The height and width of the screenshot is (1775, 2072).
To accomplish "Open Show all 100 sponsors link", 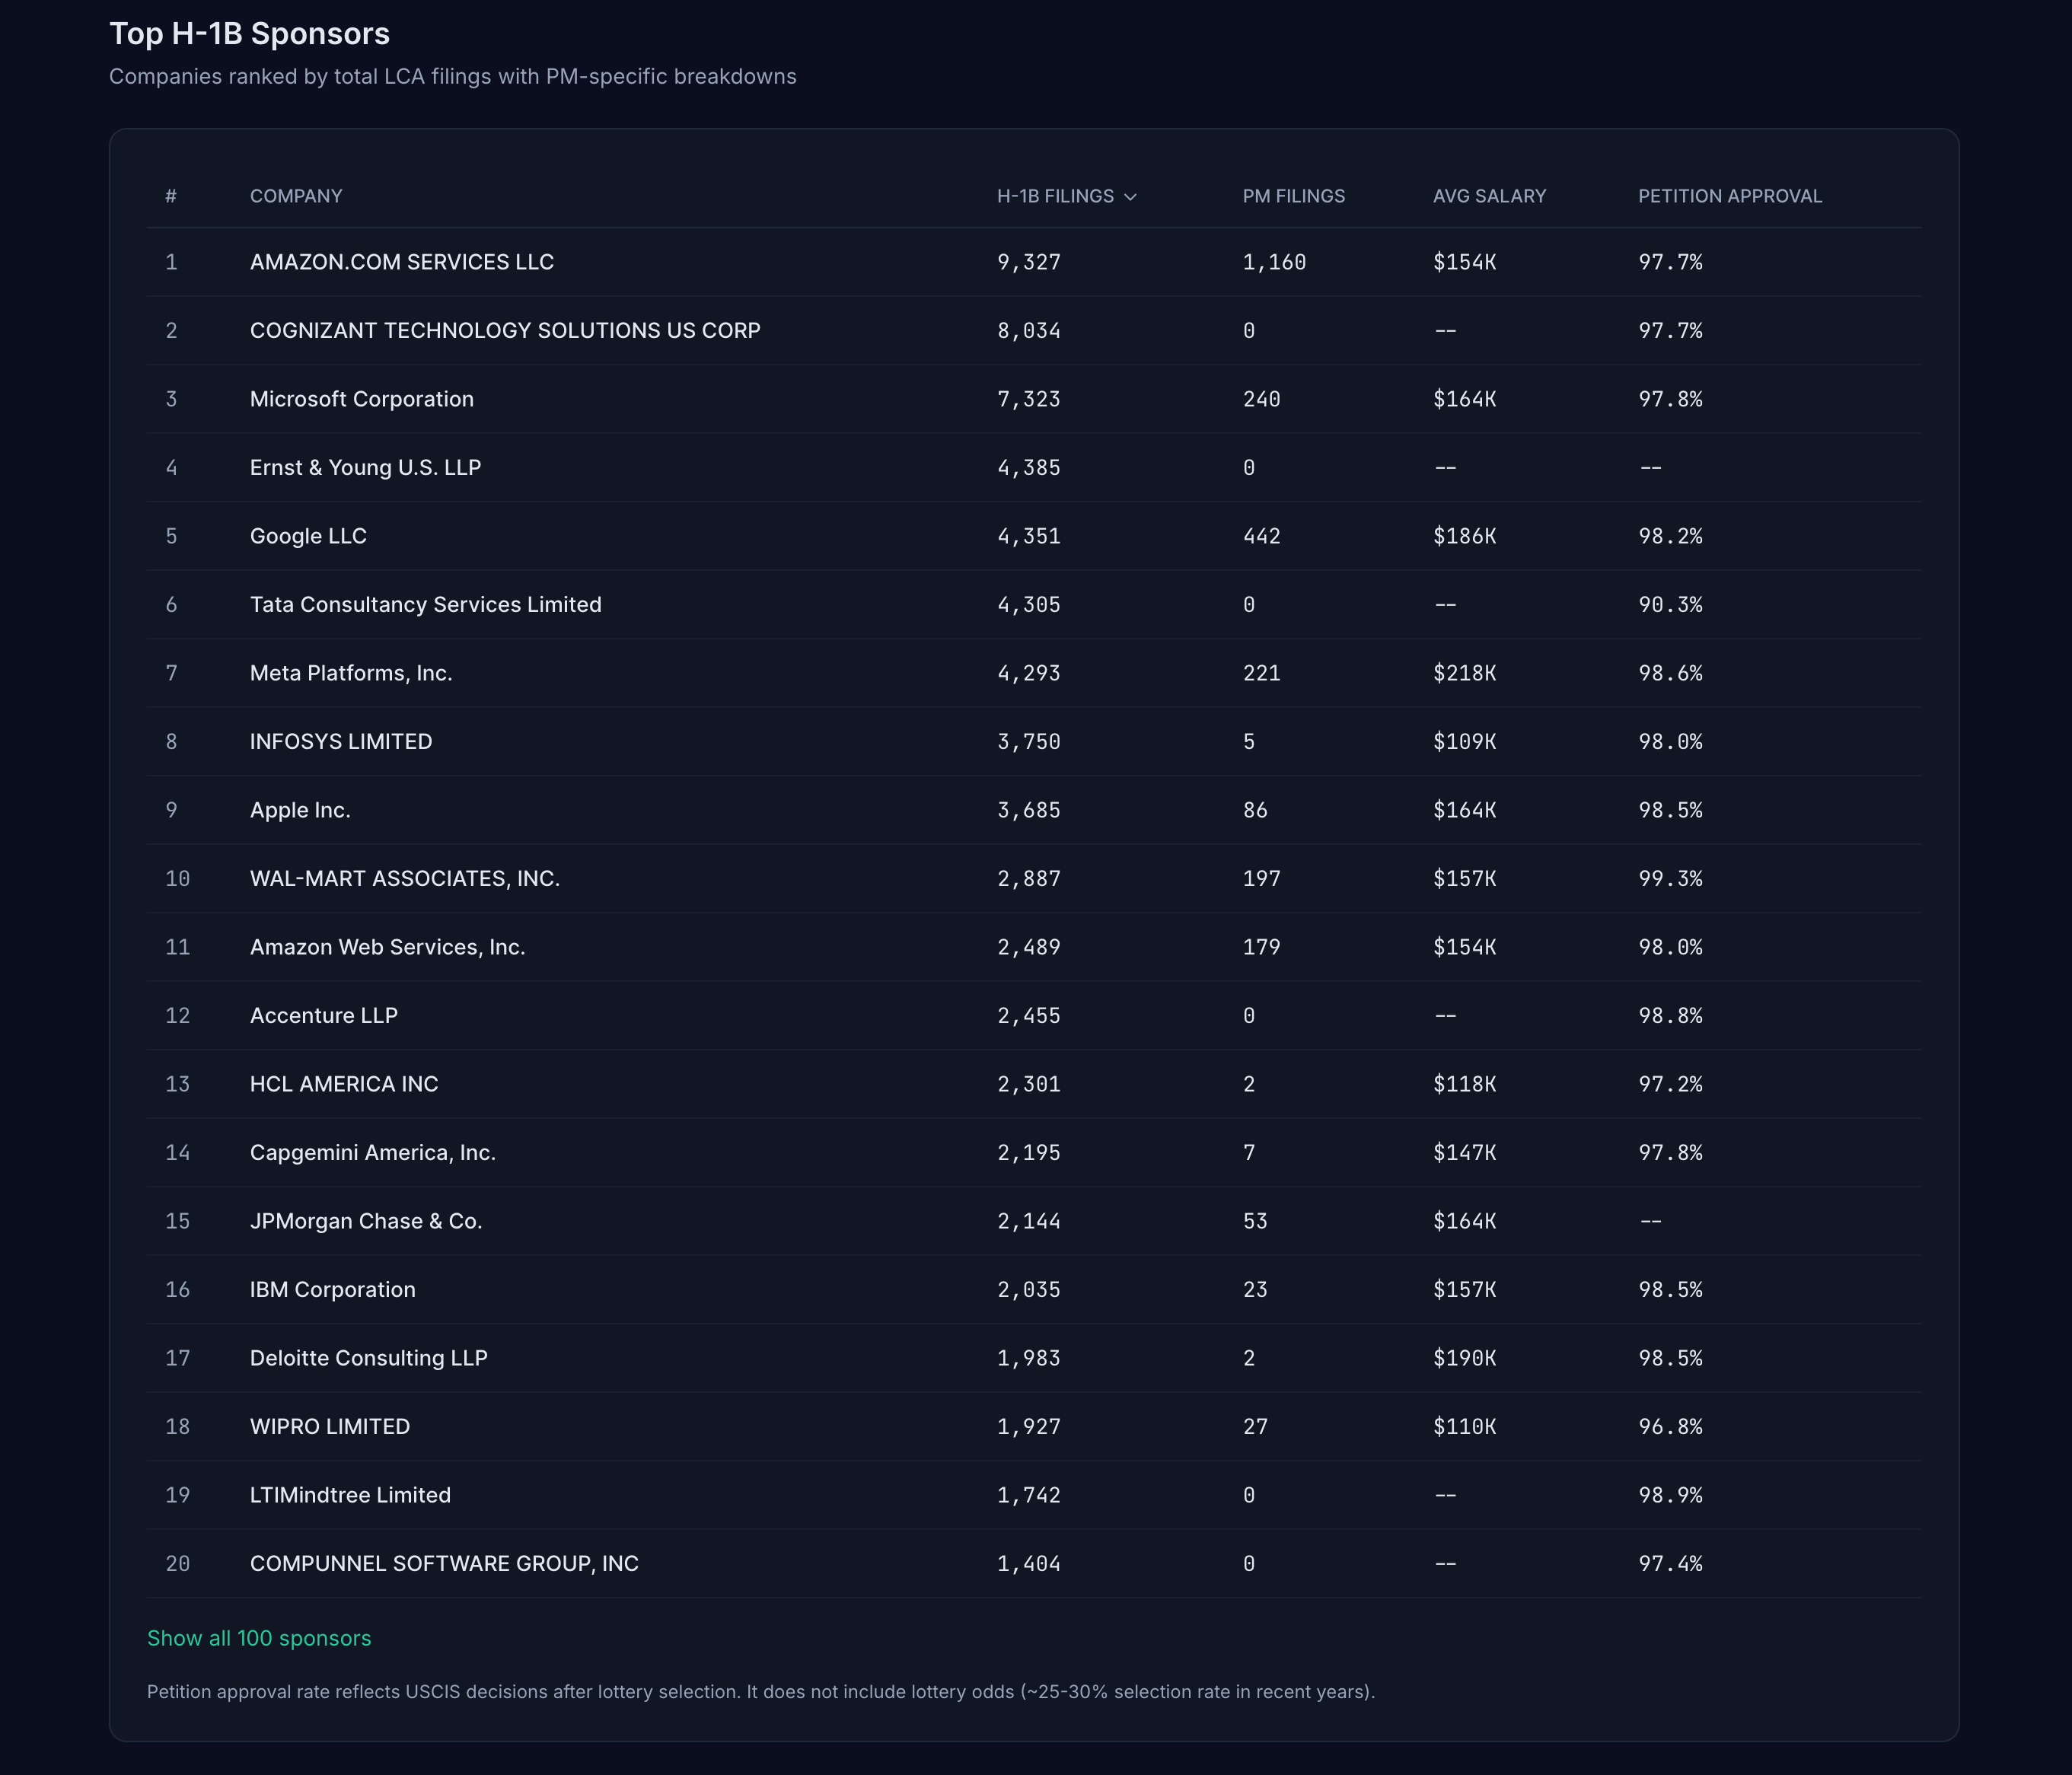I will point(259,1638).
